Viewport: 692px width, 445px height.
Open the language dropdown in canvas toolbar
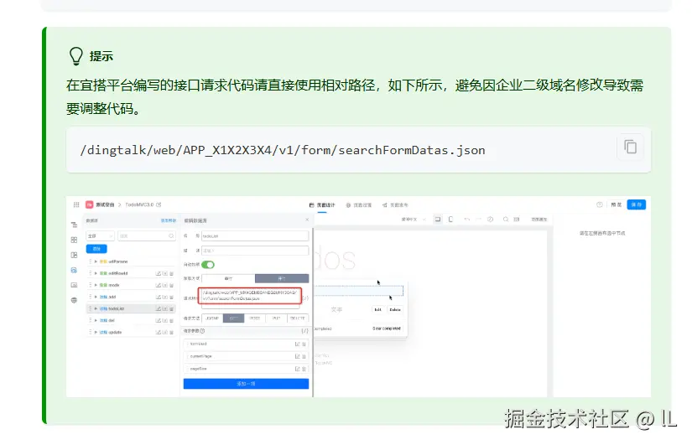click(x=414, y=220)
